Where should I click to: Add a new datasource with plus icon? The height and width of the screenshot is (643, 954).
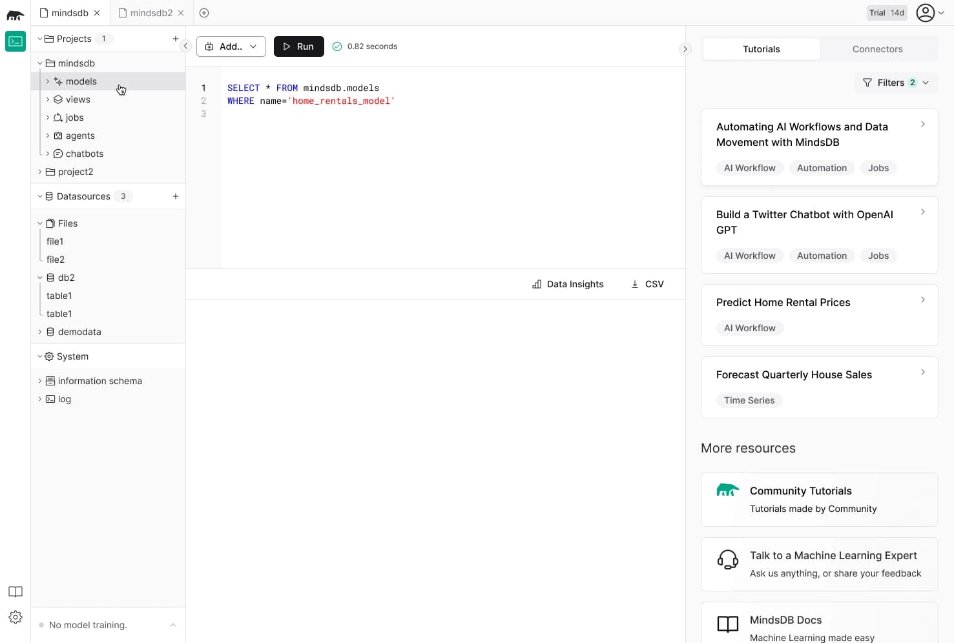click(176, 196)
